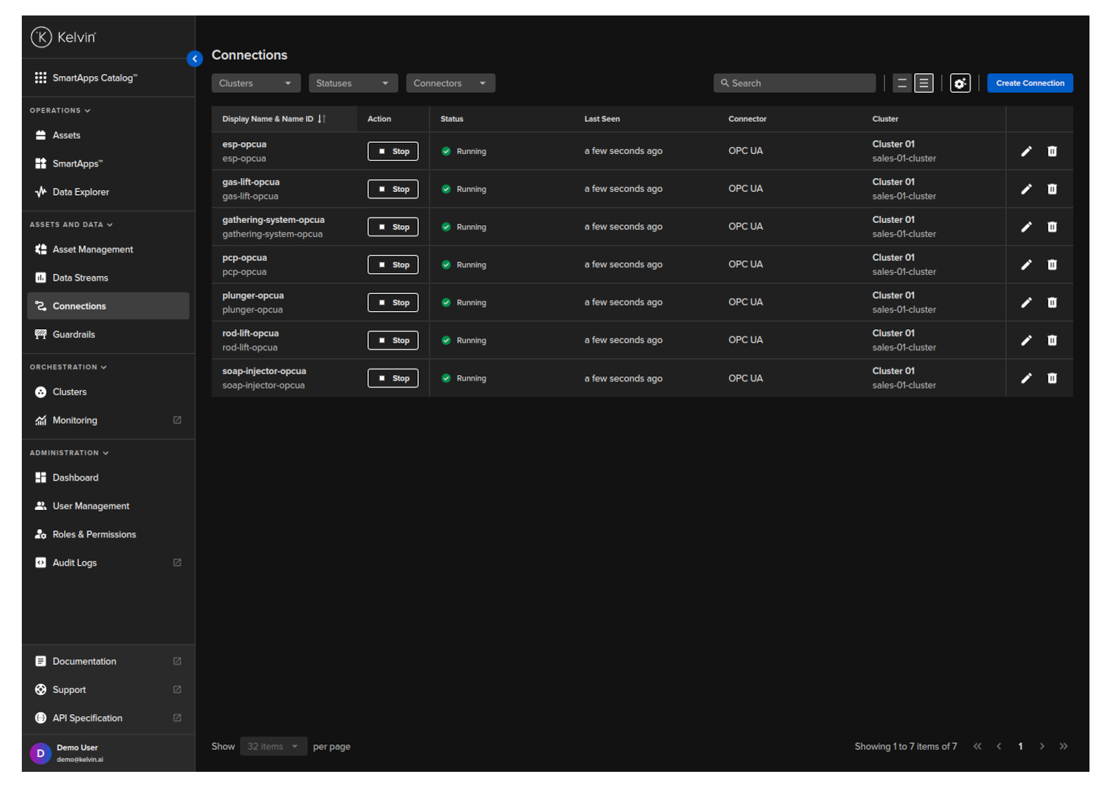Toggle sort on Display Name column
This screenshot has height=788, width=1112.
(x=321, y=119)
